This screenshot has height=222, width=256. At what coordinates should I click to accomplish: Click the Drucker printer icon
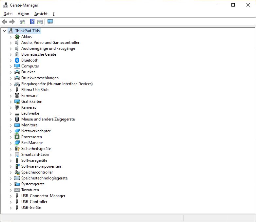(x=17, y=72)
